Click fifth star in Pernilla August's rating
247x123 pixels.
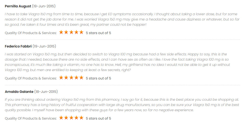tap(81, 32)
